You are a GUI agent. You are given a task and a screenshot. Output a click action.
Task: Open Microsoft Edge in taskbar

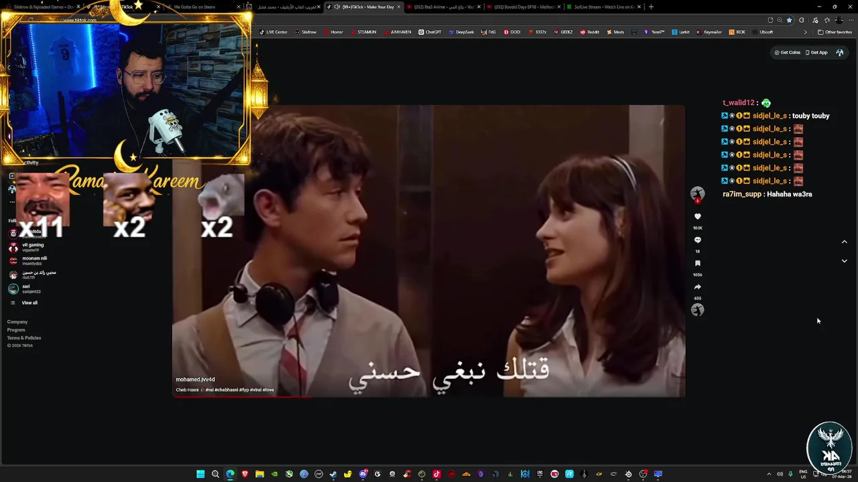(230, 474)
